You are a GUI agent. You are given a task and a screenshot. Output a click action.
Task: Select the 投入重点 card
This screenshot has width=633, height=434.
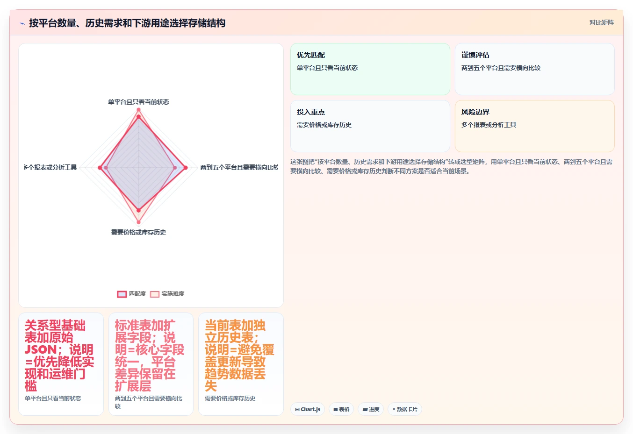[370, 126]
